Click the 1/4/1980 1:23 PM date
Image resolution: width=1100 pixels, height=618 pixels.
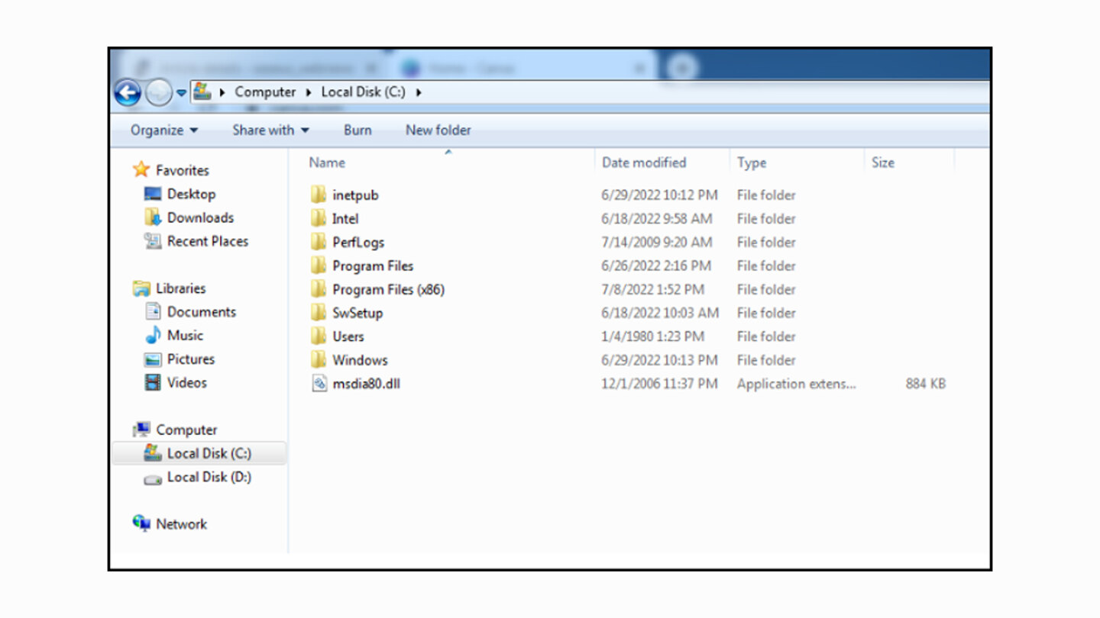(x=652, y=336)
